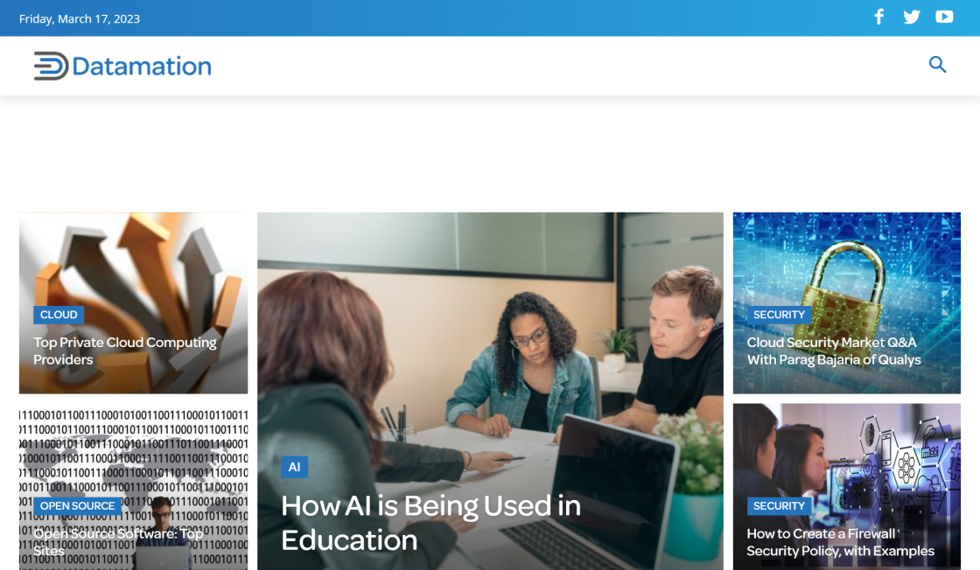Screen dimensions: 980x570
Task: Click the search magnifier icon
Action: pyautogui.click(x=937, y=65)
